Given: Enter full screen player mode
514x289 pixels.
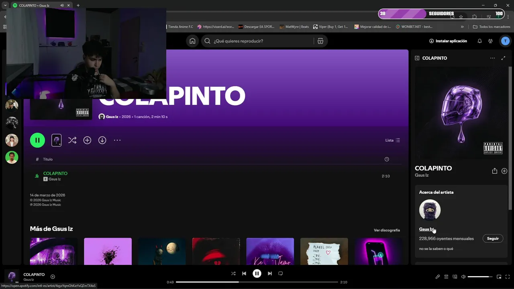Looking at the screenshot, I should pos(508,277).
